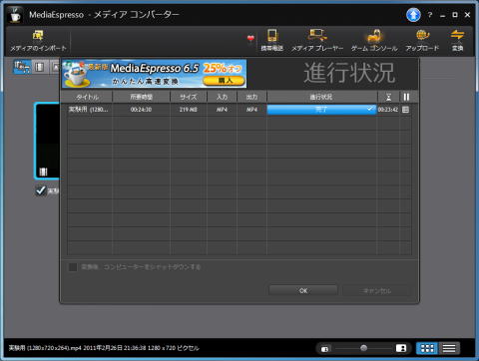479x361 pixels.
Task: Click the file info text in the status bar
Action: tap(104, 348)
